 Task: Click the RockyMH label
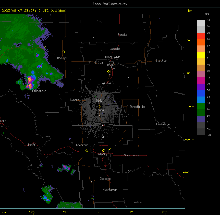[x=63, y=58]
